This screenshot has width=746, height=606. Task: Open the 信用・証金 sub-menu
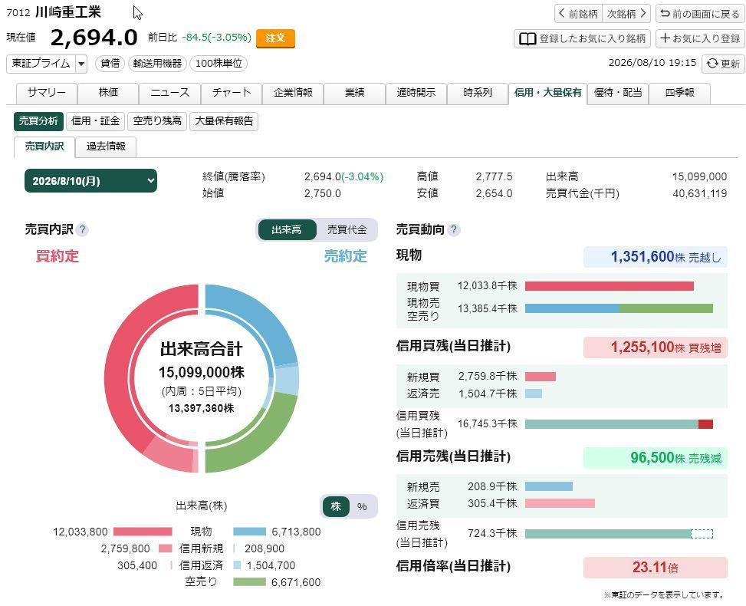[95, 121]
